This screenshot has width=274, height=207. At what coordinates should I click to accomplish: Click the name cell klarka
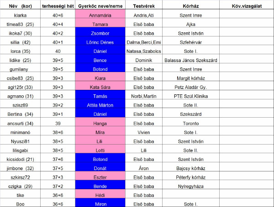pos(17,15)
